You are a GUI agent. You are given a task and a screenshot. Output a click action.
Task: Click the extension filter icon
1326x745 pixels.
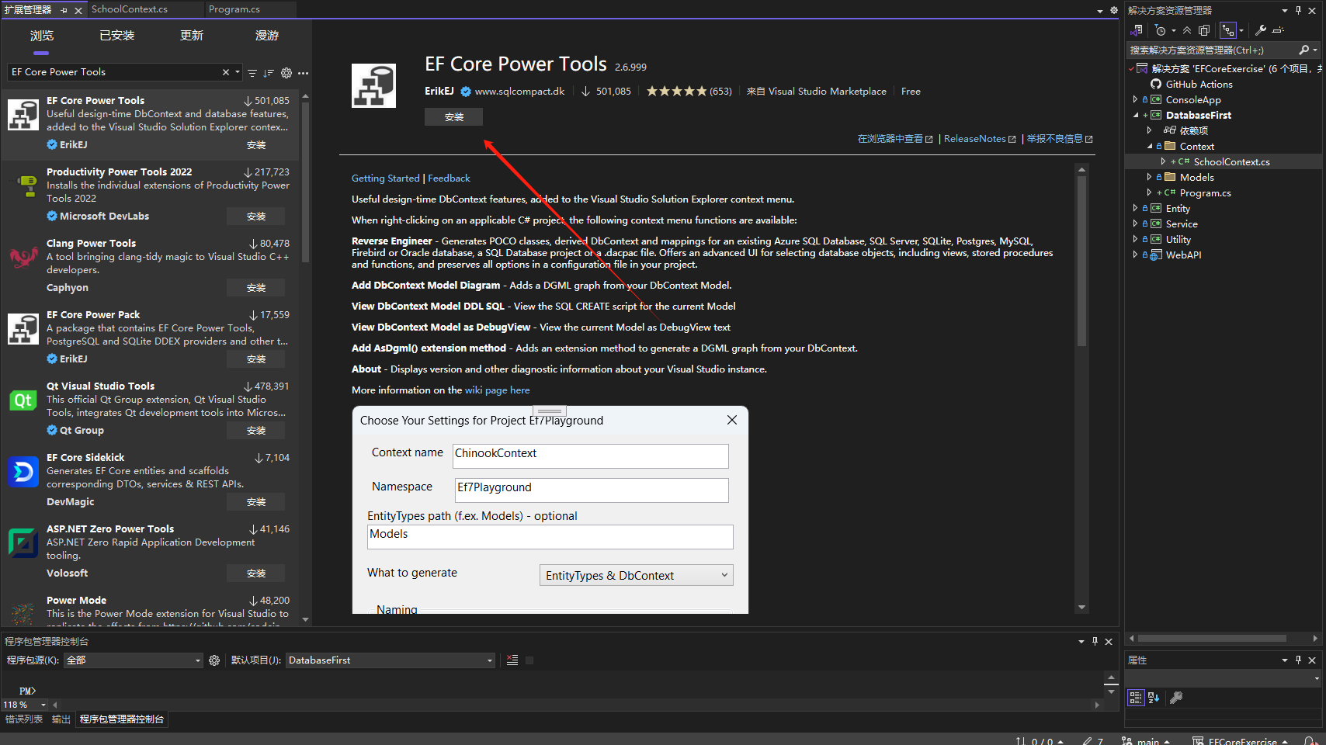[252, 73]
